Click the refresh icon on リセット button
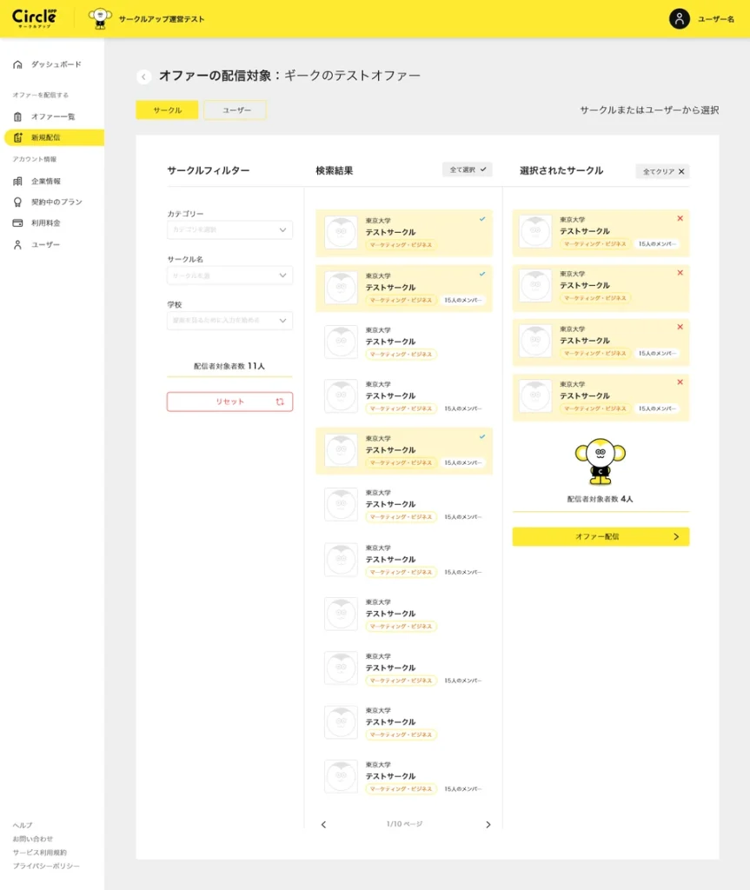This screenshot has width=750, height=890. pyautogui.click(x=280, y=402)
